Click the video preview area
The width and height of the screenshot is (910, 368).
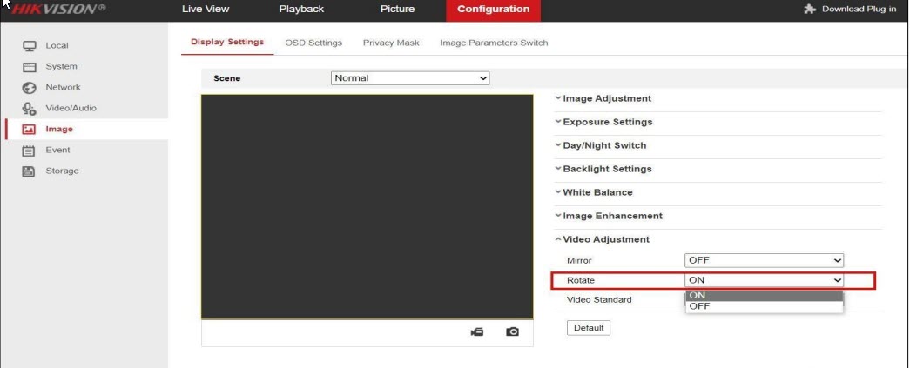pos(367,207)
